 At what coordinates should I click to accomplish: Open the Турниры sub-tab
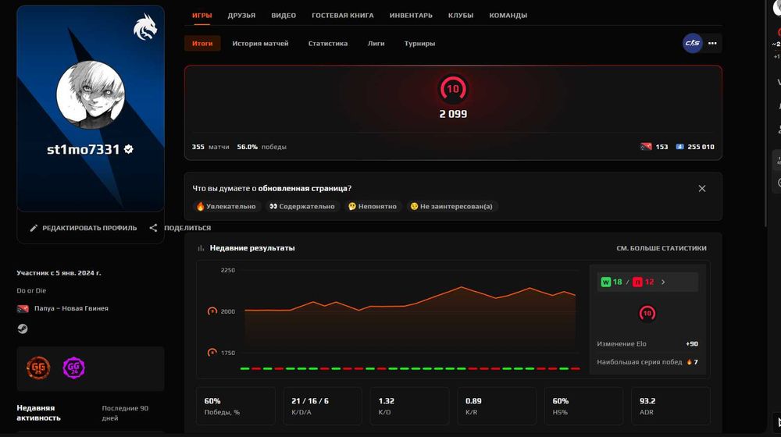pos(419,43)
